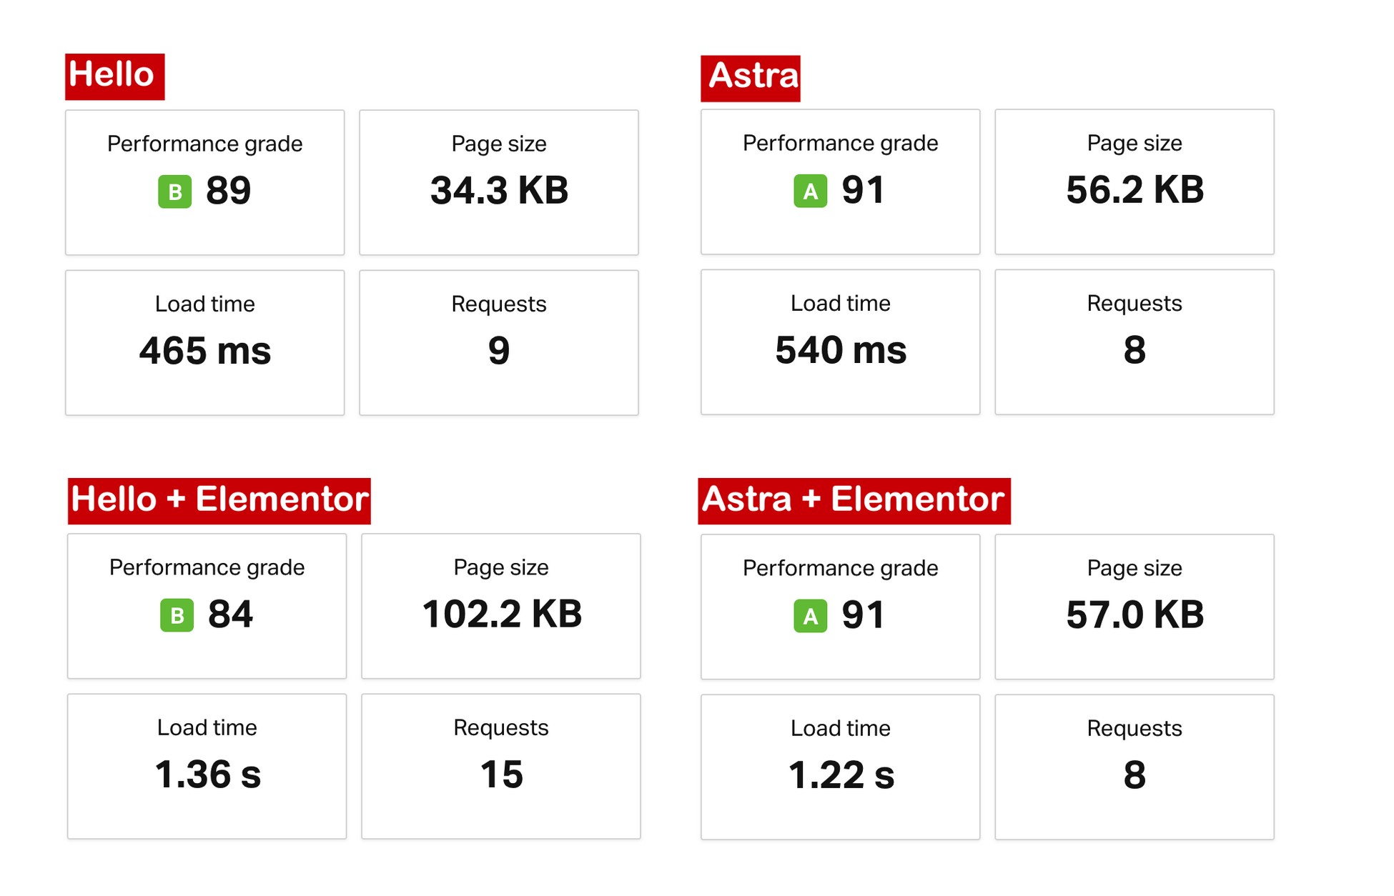Click the page size value 57.0 KB
Image resolution: width=1394 pixels, height=896 pixels.
[1135, 615]
